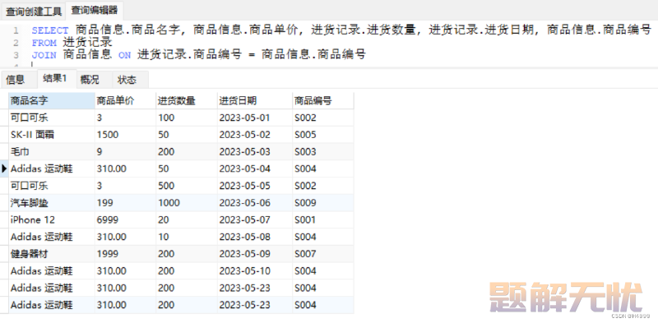Click the 商品单价 column header
Image resolution: width=658 pixels, height=323 pixels.
click(126, 100)
